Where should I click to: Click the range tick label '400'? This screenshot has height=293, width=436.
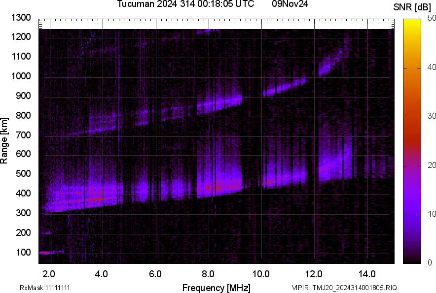click(x=23, y=194)
